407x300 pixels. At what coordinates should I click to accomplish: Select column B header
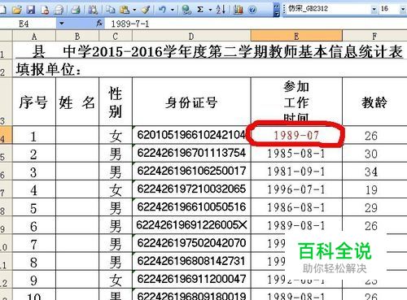coord(77,36)
